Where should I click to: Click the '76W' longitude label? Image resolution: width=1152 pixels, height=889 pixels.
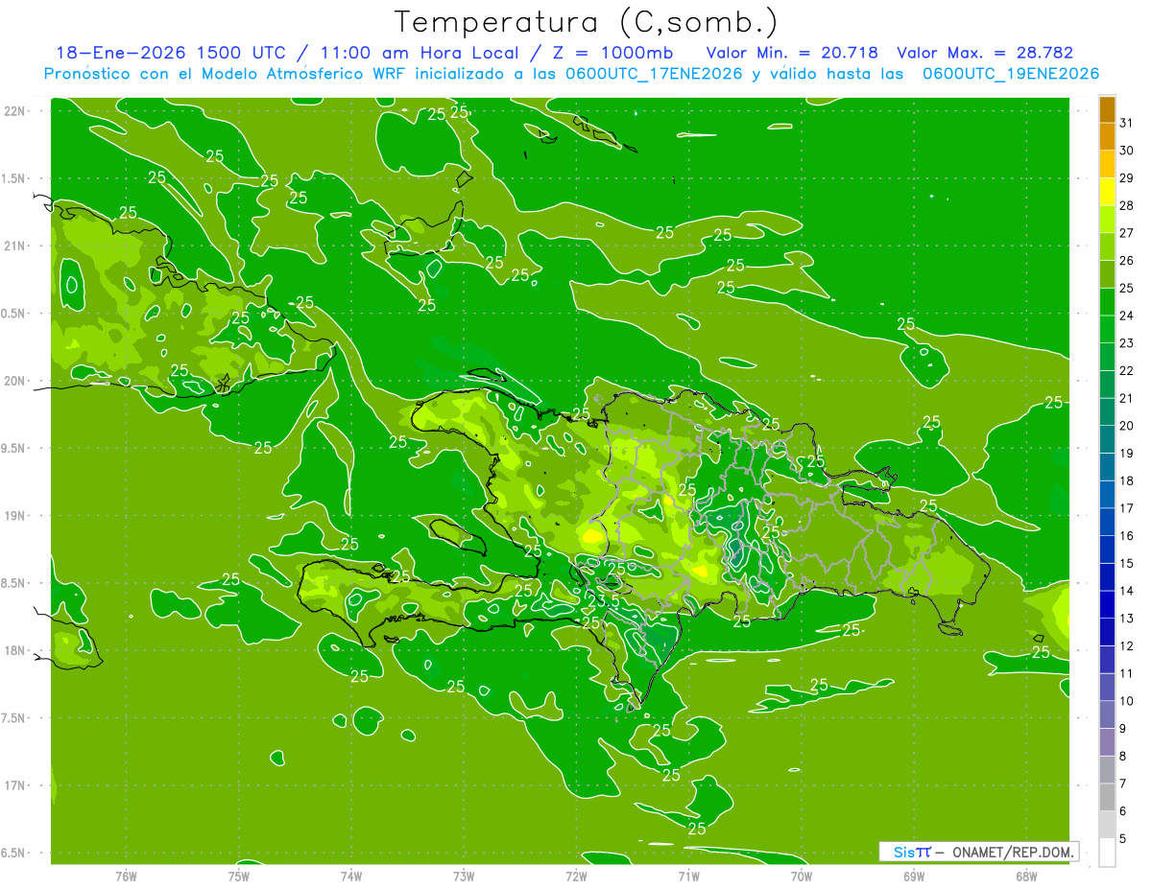pos(126,876)
